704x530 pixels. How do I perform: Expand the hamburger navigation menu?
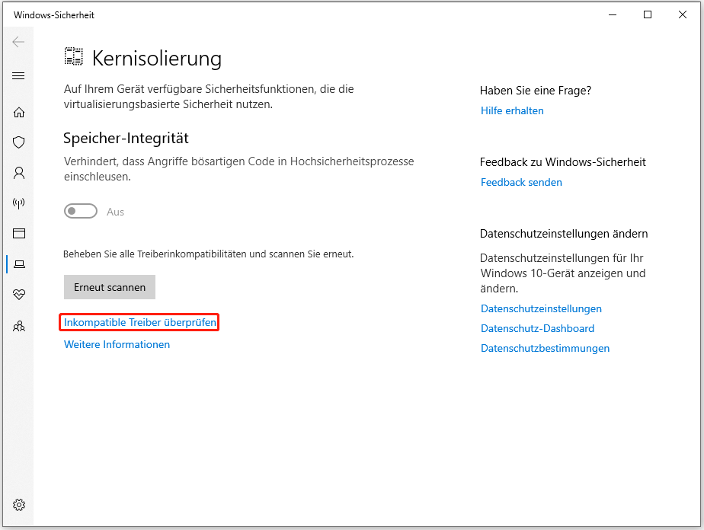19,76
